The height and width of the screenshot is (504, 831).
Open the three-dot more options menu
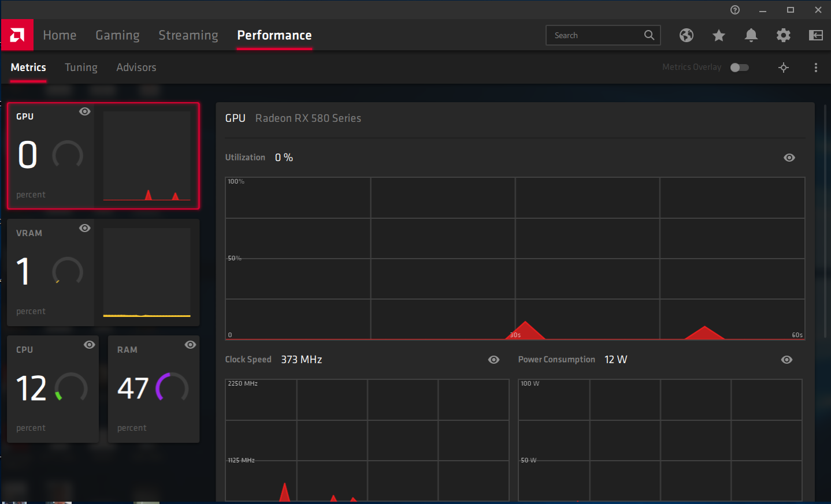tap(816, 68)
